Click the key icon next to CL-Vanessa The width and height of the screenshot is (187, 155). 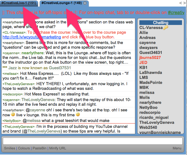click(166, 27)
